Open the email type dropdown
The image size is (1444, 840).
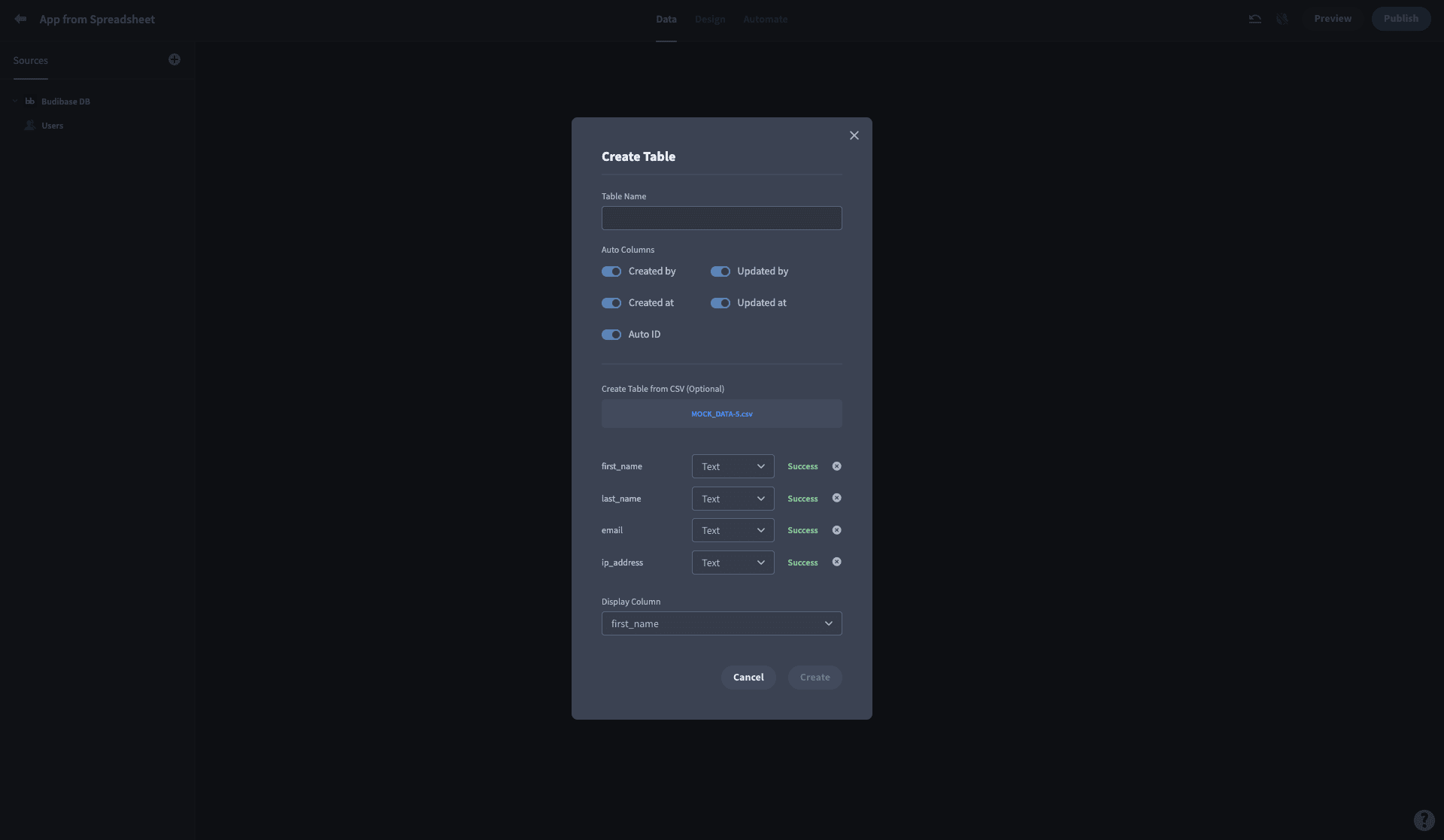pos(733,530)
